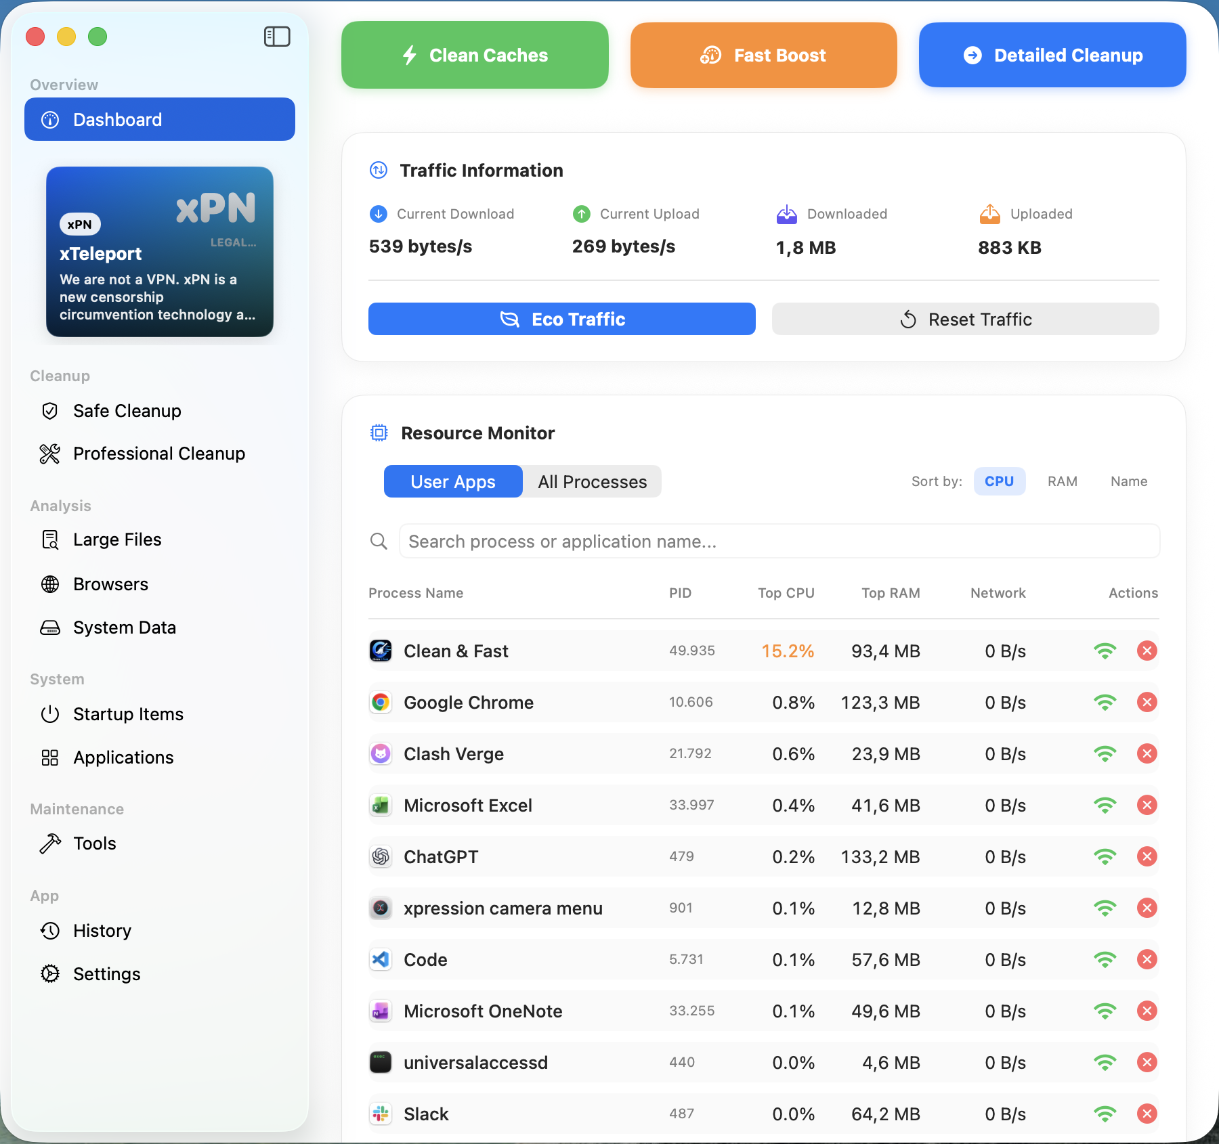Sort processes by Name

[1129, 481]
